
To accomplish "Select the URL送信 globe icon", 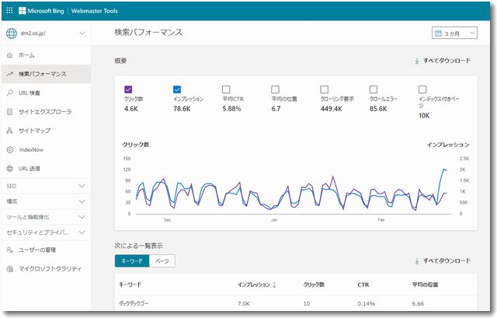I will [9, 168].
